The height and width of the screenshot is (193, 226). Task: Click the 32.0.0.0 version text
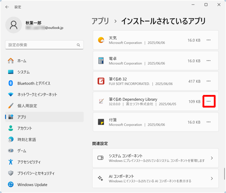click(x=114, y=104)
